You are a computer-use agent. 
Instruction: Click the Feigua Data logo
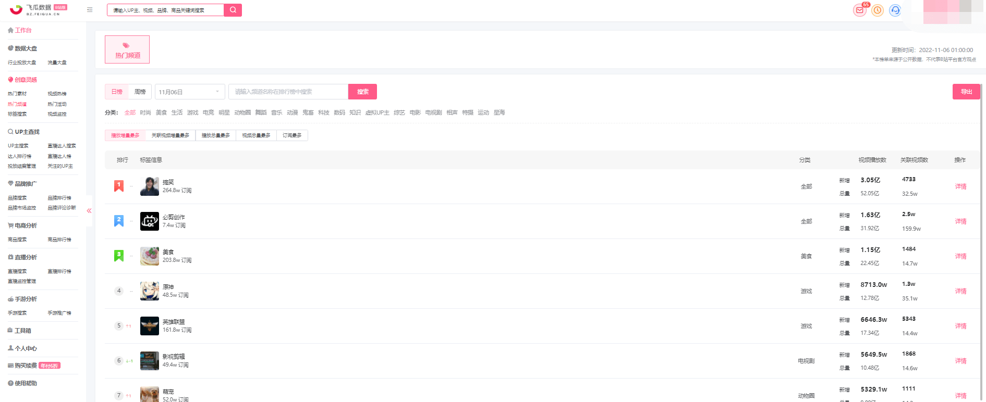point(39,9)
